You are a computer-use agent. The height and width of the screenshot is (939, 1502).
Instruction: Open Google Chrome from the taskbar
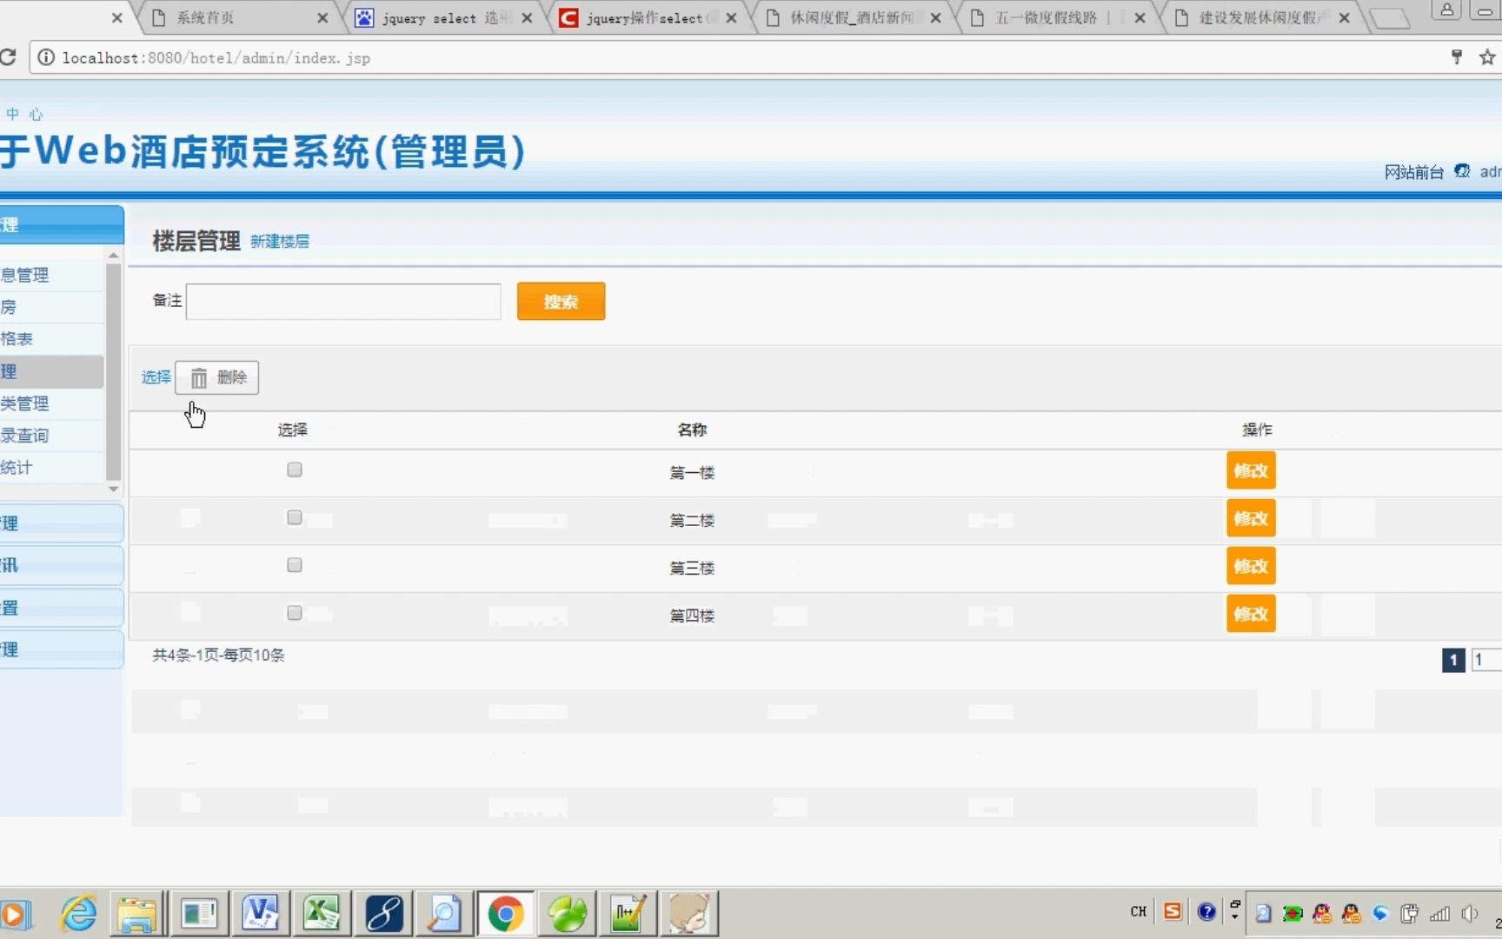pos(505,913)
